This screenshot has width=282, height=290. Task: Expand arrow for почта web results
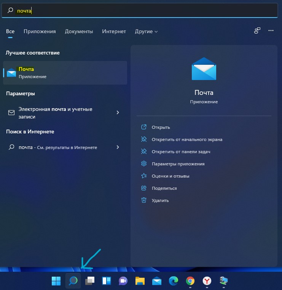118,147
